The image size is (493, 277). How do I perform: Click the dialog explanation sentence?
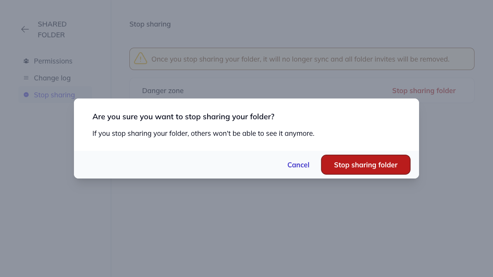(x=203, y=133)
